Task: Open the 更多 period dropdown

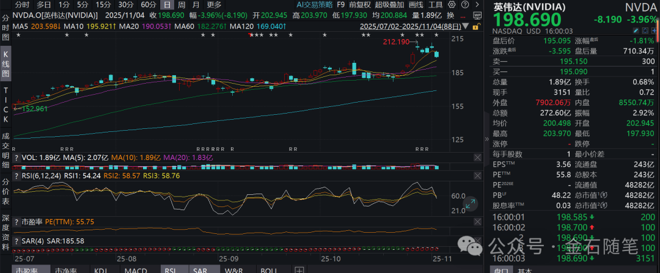Action: pyautogui.click(x=214, y=4)
